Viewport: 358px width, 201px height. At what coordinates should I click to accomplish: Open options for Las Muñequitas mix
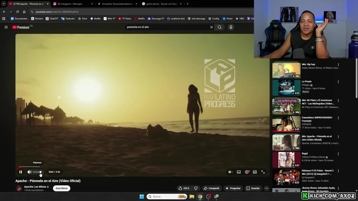tap(338, 100)
